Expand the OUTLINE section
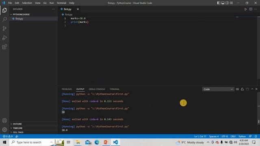The image size is (260, 146). 33,124
